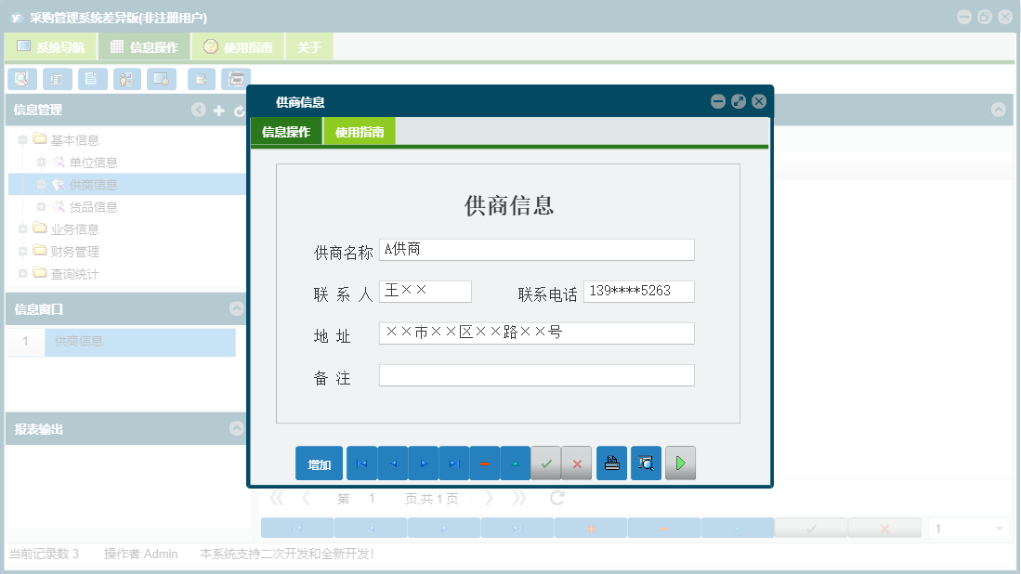Collapse the 信息窗口 panel

[236, 309]
